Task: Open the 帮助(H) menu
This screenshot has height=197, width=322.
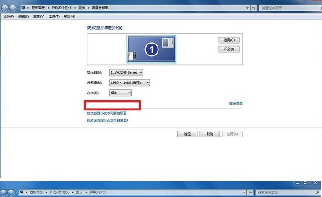Action: 69,16
